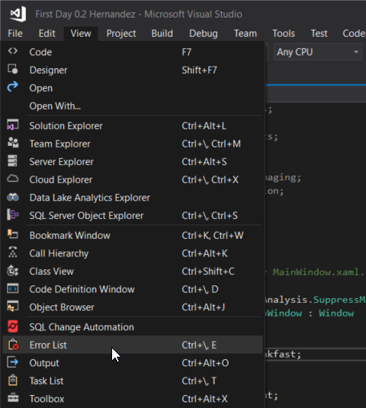The image size is (366, 408).
Task: Click the Team Explorer people icon
Action: 13,143
